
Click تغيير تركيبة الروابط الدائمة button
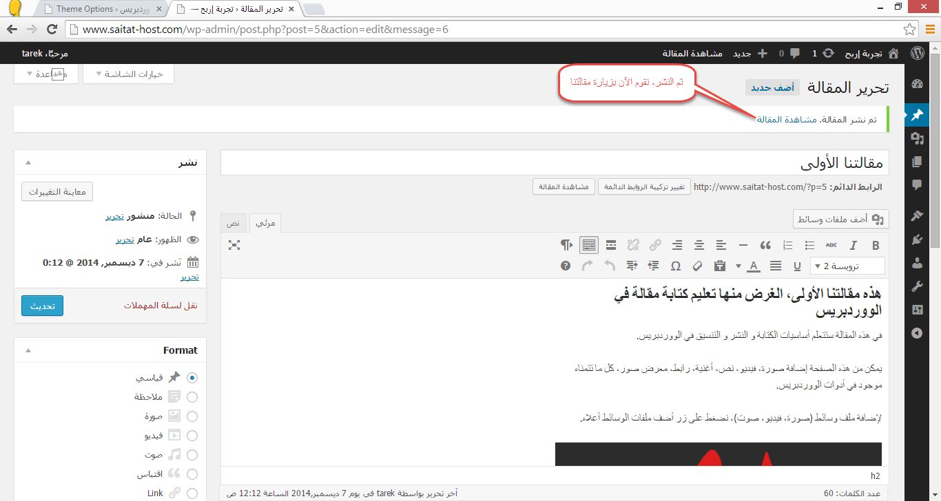[644, 186]
